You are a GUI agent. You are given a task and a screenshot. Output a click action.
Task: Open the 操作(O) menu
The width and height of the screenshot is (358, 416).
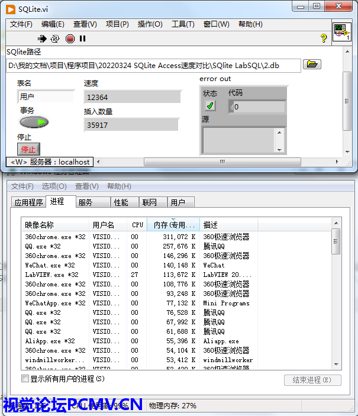coord(150,24)
